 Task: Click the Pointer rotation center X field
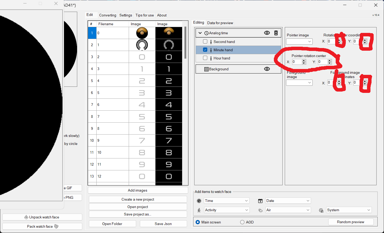tap(299, 62)
